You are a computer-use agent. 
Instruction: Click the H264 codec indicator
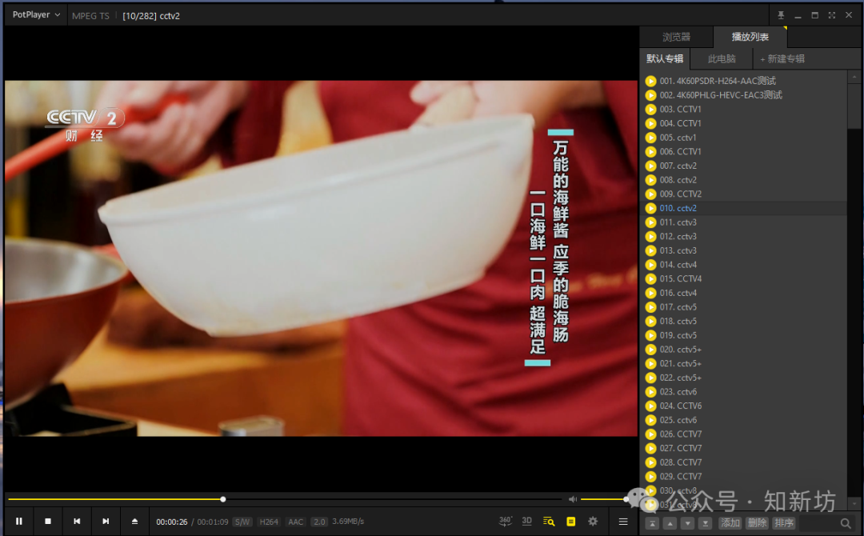pos(269,522)
